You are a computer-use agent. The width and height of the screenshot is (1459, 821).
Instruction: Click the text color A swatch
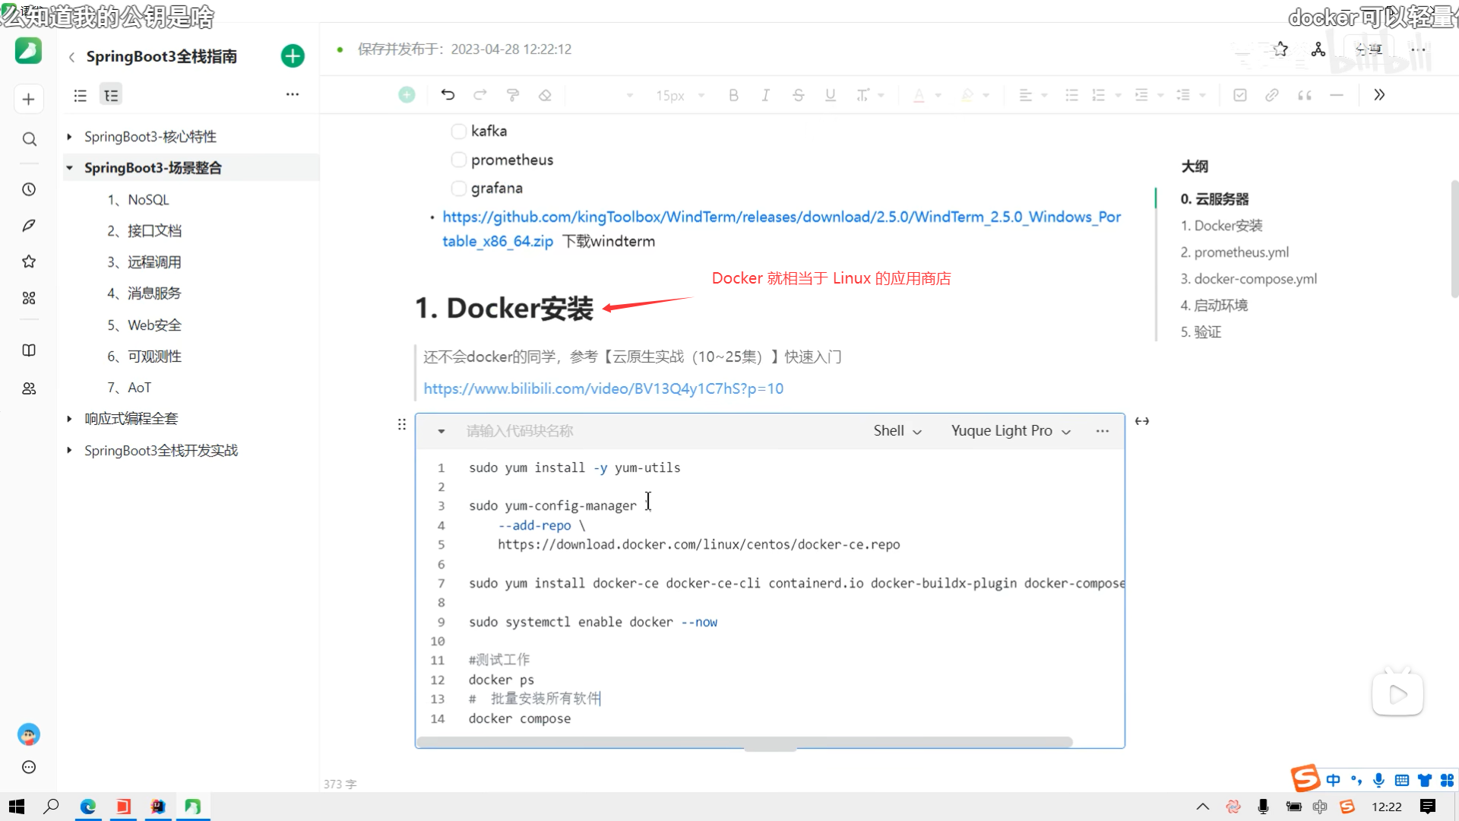point(919,95)
